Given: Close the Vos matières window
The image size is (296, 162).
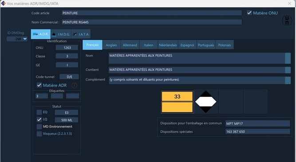Looking at the screenshot, I should 290,4.
